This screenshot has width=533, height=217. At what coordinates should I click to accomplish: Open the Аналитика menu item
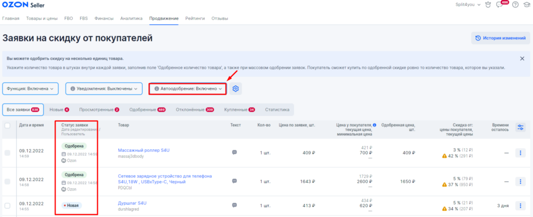point(131,18)
